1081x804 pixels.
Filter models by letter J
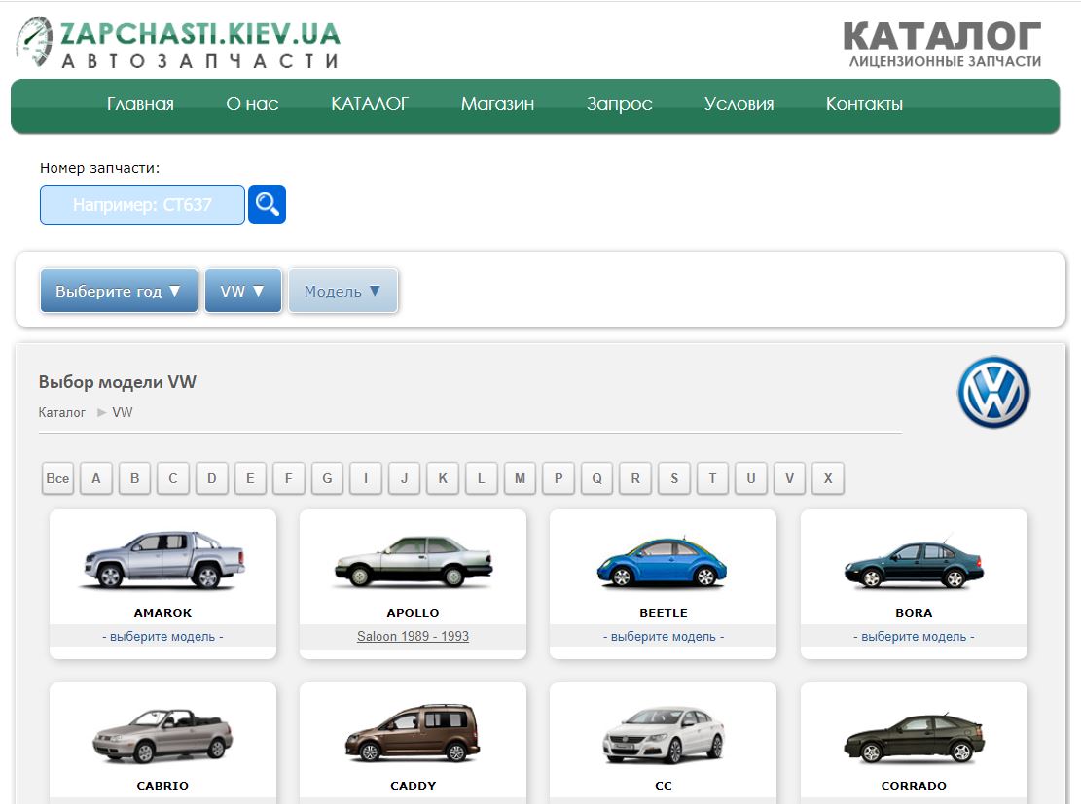pyautogui.click(x=405, y=478)
